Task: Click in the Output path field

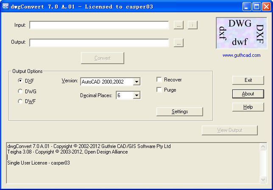Action: 99,43
